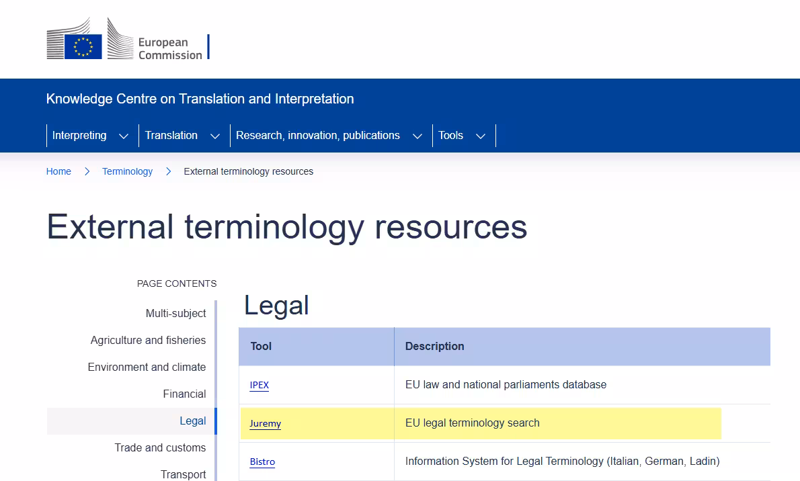Image resolution: width=800 pixels, height=481 pixels.
Task: Open the Bistro information system link
Action: [x=262, y=462]
